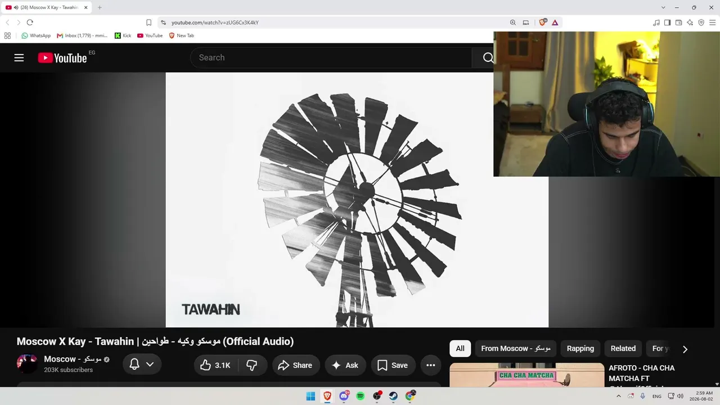Open the Moscow channel avatar
Image resolution: width=720 pixels, height=405 pixels.
(27, 364)
